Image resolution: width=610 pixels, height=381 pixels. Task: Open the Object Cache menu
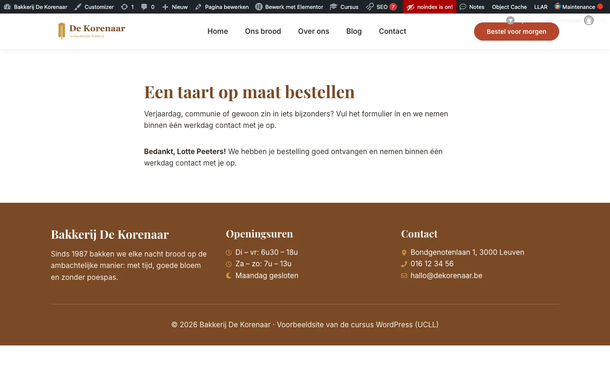coord(509,7)
